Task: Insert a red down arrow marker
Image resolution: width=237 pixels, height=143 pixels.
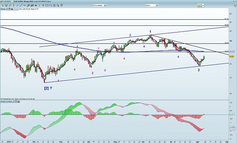Action: tap(43, 5)
